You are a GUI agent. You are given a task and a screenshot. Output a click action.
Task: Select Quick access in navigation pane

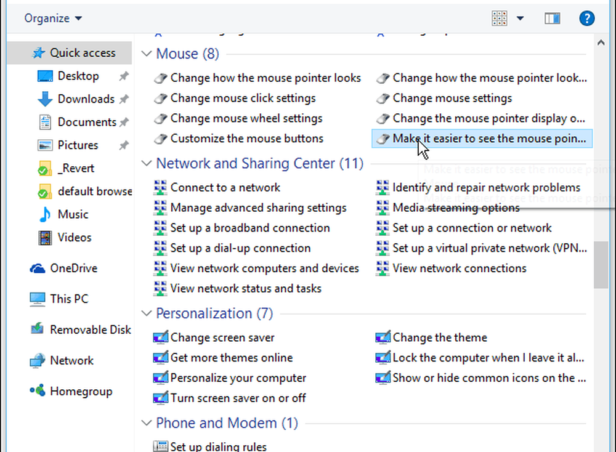tap(70, 52)
